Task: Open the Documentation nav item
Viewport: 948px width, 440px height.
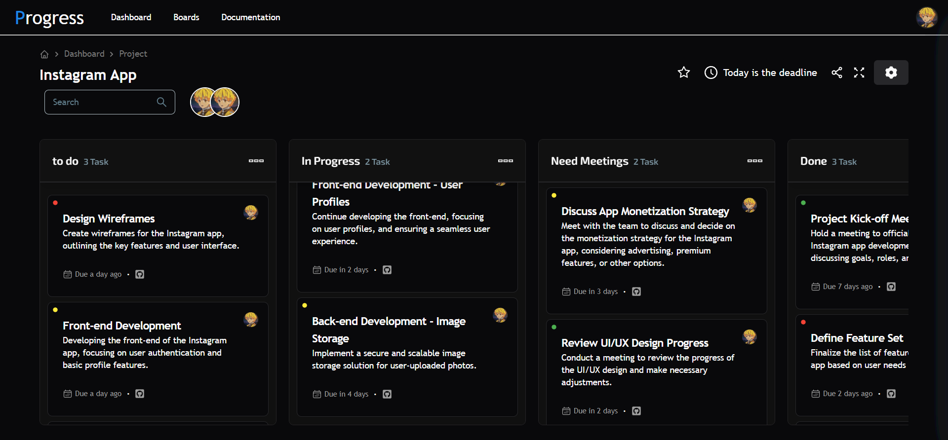Action: [250, 17]
